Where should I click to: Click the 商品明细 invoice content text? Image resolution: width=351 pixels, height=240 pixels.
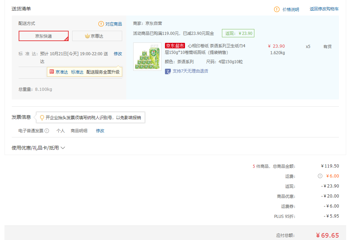click(x=79, y=131)
